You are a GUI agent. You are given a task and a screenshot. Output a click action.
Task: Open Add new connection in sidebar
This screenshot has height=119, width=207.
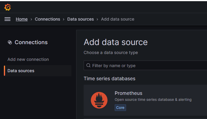click(x=28, y=59)
